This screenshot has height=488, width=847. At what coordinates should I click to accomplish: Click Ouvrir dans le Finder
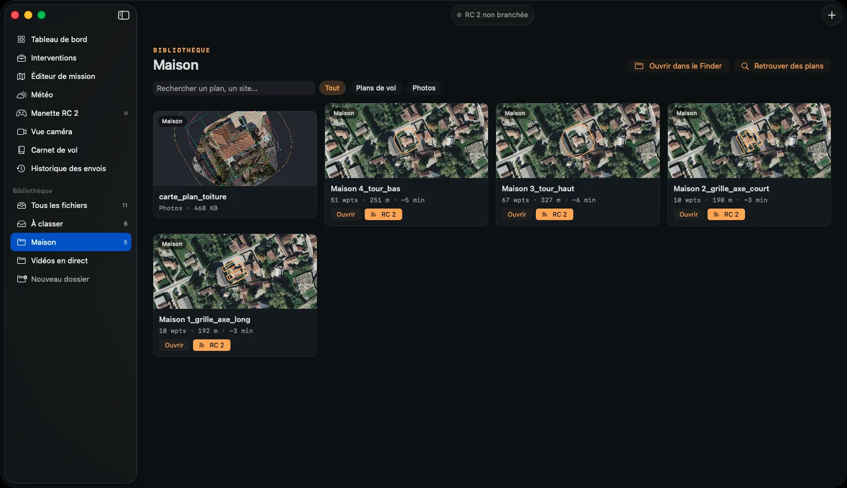pos(678,66)
